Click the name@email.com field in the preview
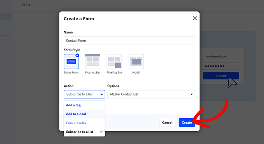The height and width of the screenshot is (144, 264). tap(221, 56)
